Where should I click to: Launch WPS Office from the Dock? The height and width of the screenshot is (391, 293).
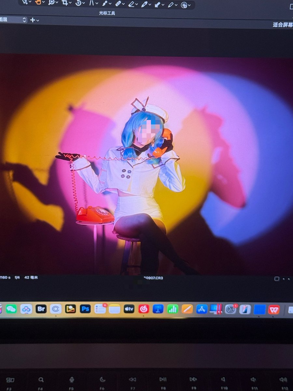[x=274, y=309]
